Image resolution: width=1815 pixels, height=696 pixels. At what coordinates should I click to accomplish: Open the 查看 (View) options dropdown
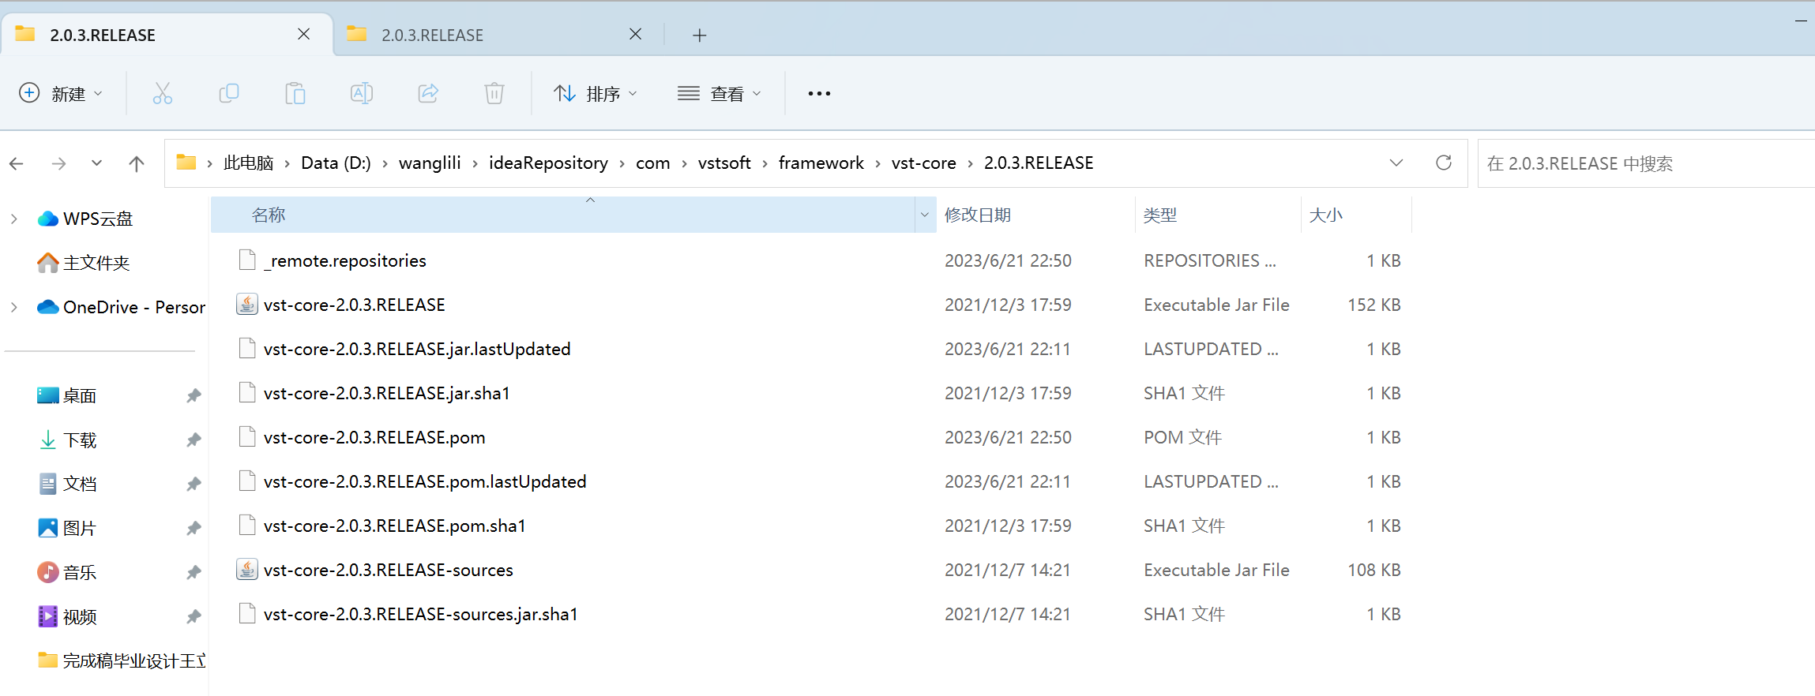(x=720, y=94)
